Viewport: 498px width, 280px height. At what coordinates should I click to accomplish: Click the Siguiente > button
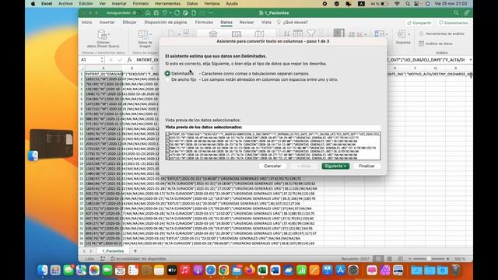pyautogui.click(x=335, y=166)
